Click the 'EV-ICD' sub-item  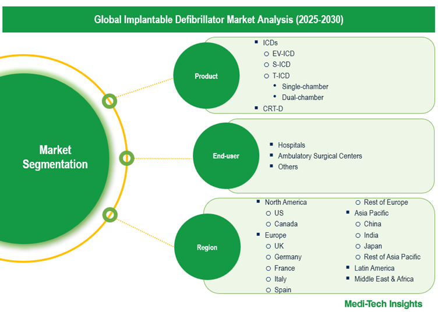point(283,54)
